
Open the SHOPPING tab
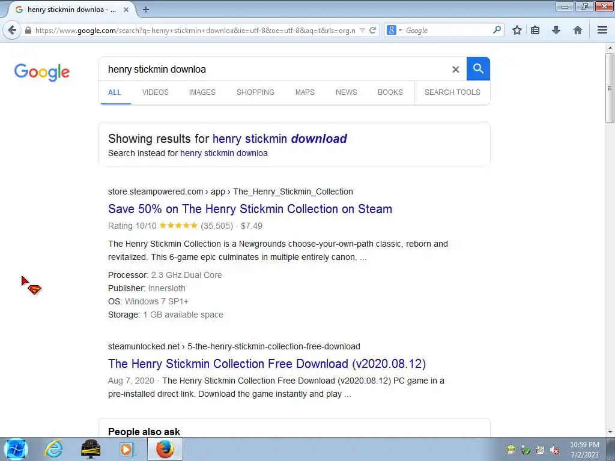tap(255, 92)
